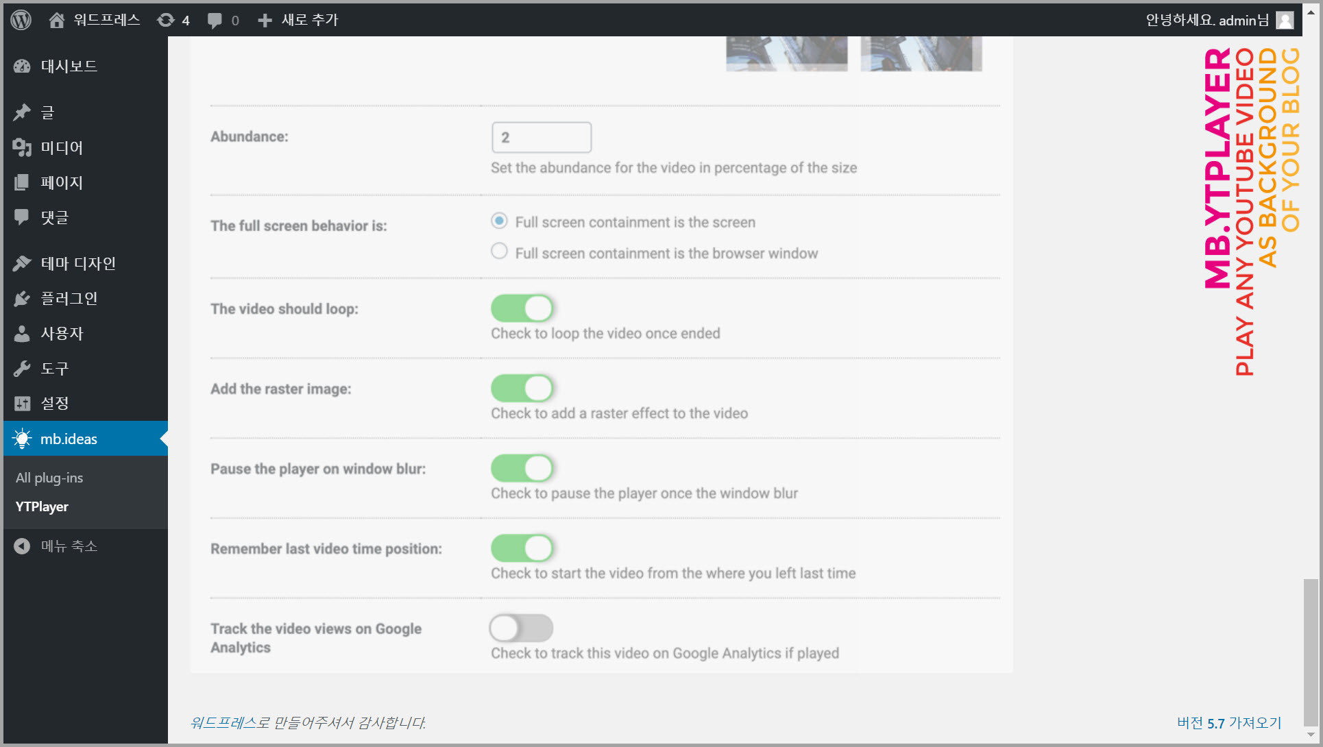Select the YTPlayer submenu item
This screenshot has height=747, width=1323.
[42, 506]
